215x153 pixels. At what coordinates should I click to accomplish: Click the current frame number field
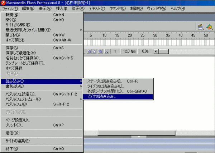tap(115, 51)
